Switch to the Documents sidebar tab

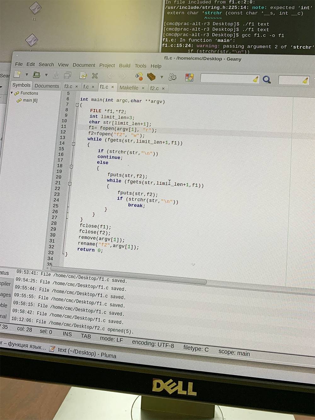tap(47, 86)
